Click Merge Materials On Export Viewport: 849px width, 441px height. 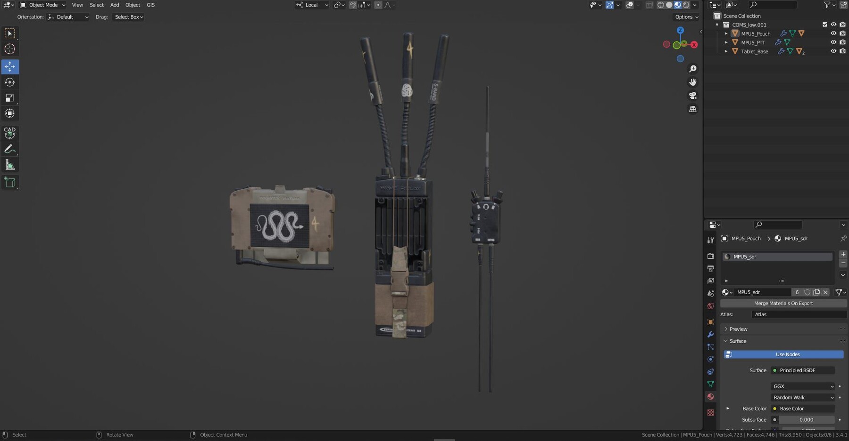(x=783, y=303)
